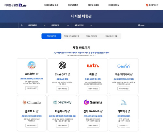
Task: Click the home icon in breadcrumb bar
Action: 22,25
